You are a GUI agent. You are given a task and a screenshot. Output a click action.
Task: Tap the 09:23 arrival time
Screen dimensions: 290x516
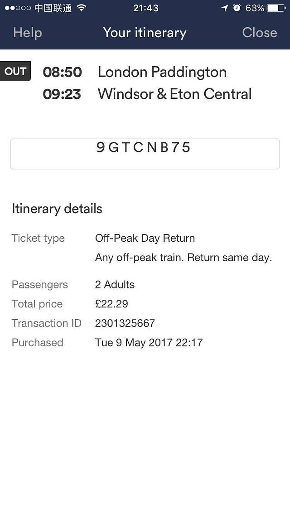62,94
